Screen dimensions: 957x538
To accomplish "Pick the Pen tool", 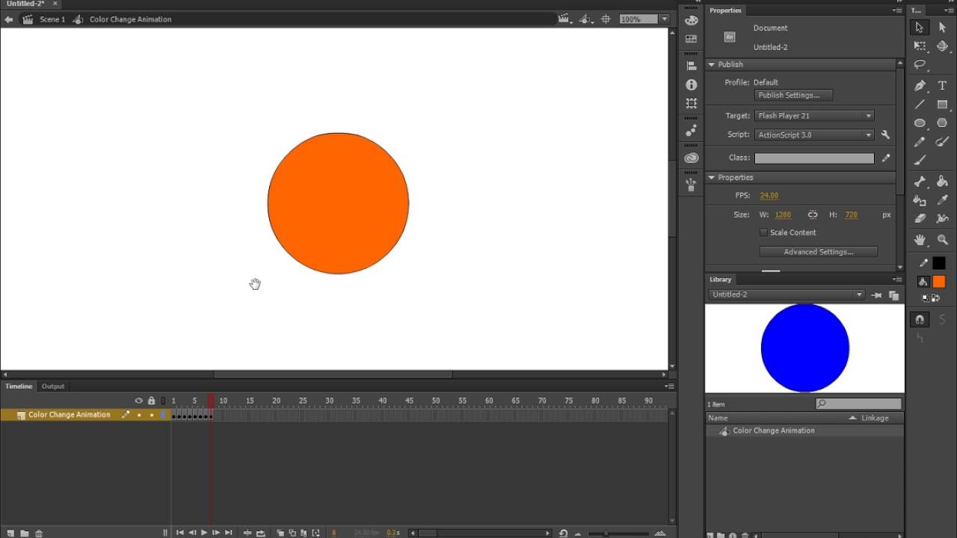I will pos(920,85).
